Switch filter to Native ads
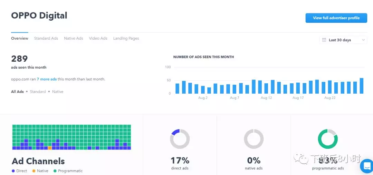The width and height of the screenshot is (373, 175). point(58,92)
